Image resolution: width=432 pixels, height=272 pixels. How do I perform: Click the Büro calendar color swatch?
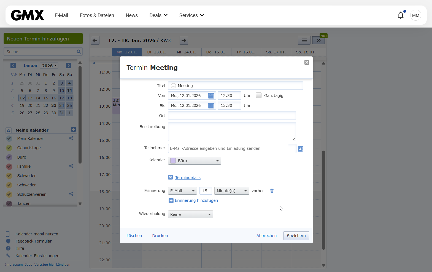[173, 161]
